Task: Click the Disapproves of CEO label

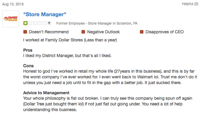Action: tap(165, 32)
